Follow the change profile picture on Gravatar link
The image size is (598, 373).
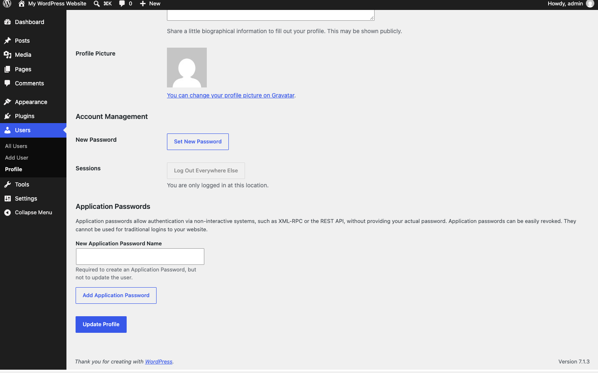tap(230, 95)
